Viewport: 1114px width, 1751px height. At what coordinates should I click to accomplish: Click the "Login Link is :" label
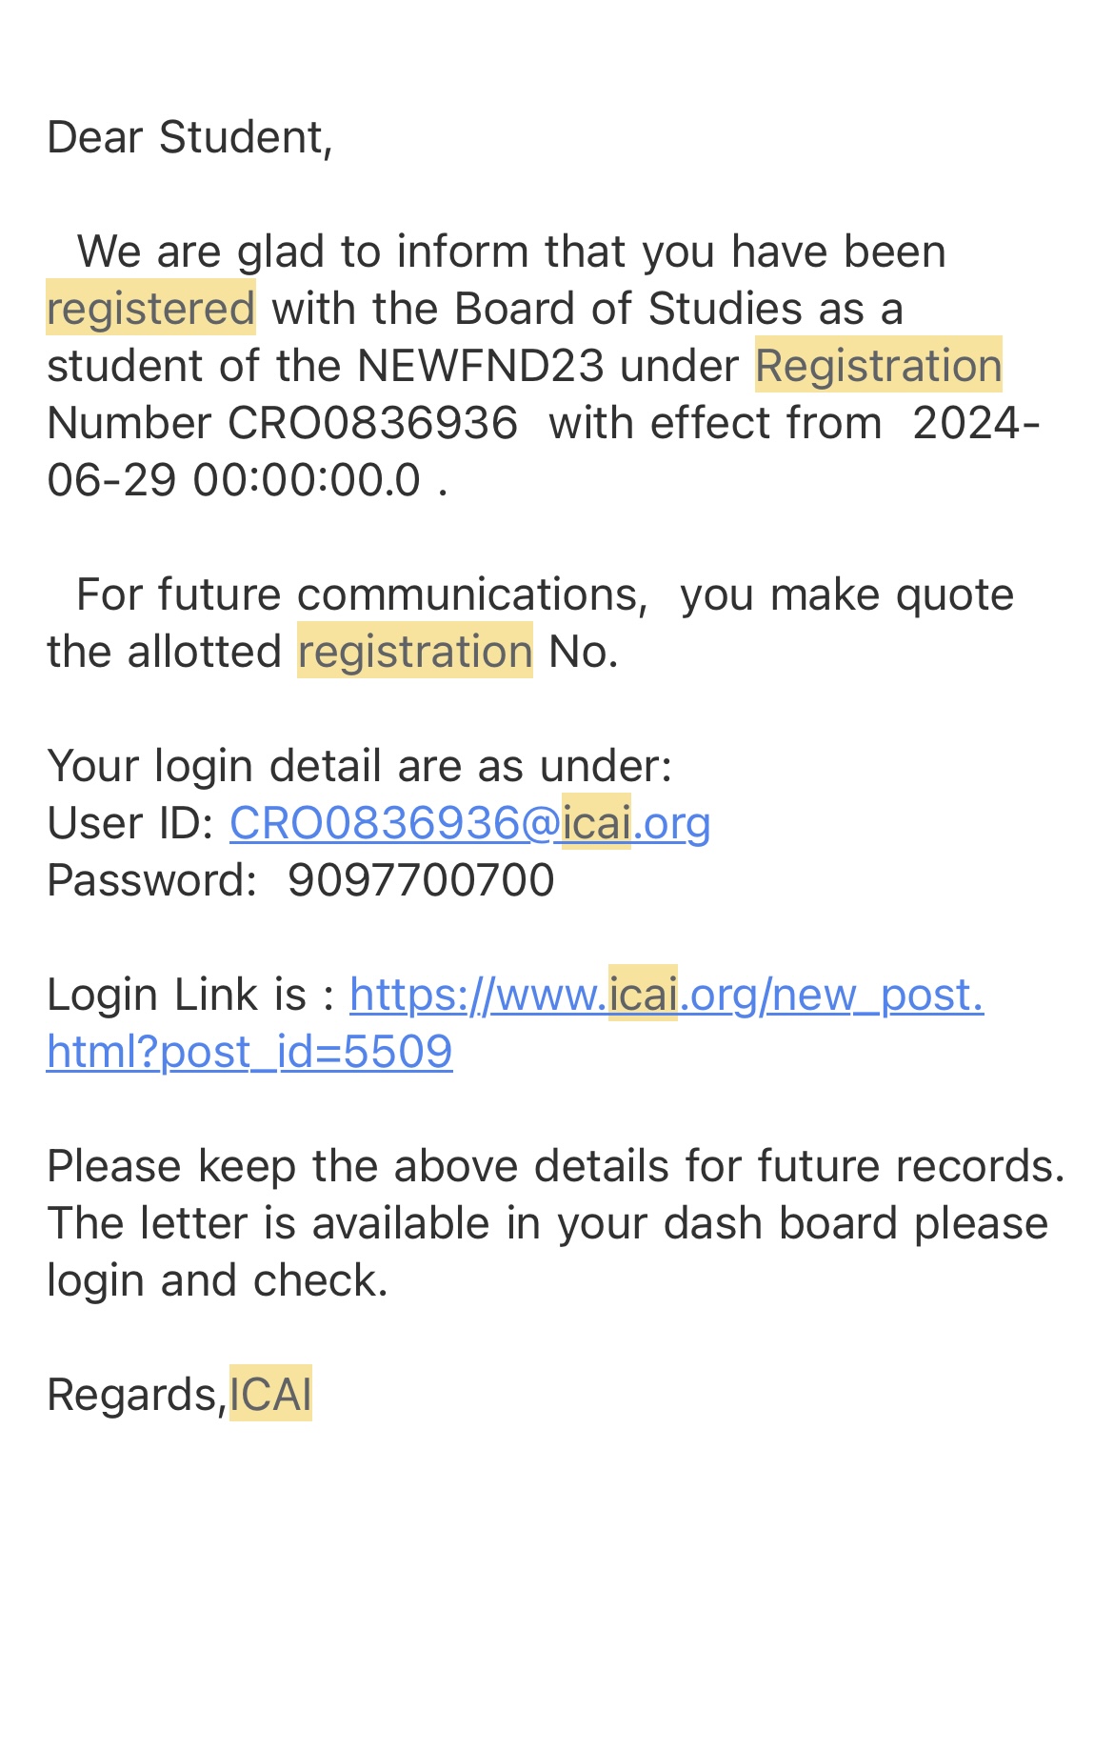[x=190, y=995]
